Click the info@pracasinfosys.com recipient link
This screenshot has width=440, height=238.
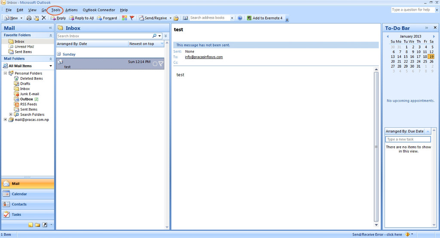click(x=204, y=57)
